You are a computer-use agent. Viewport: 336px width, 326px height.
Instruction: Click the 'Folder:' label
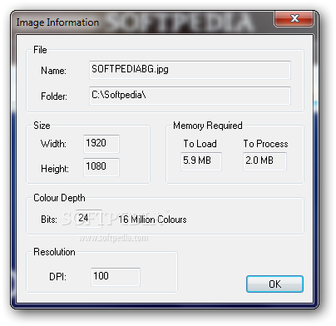click(54, 96)
